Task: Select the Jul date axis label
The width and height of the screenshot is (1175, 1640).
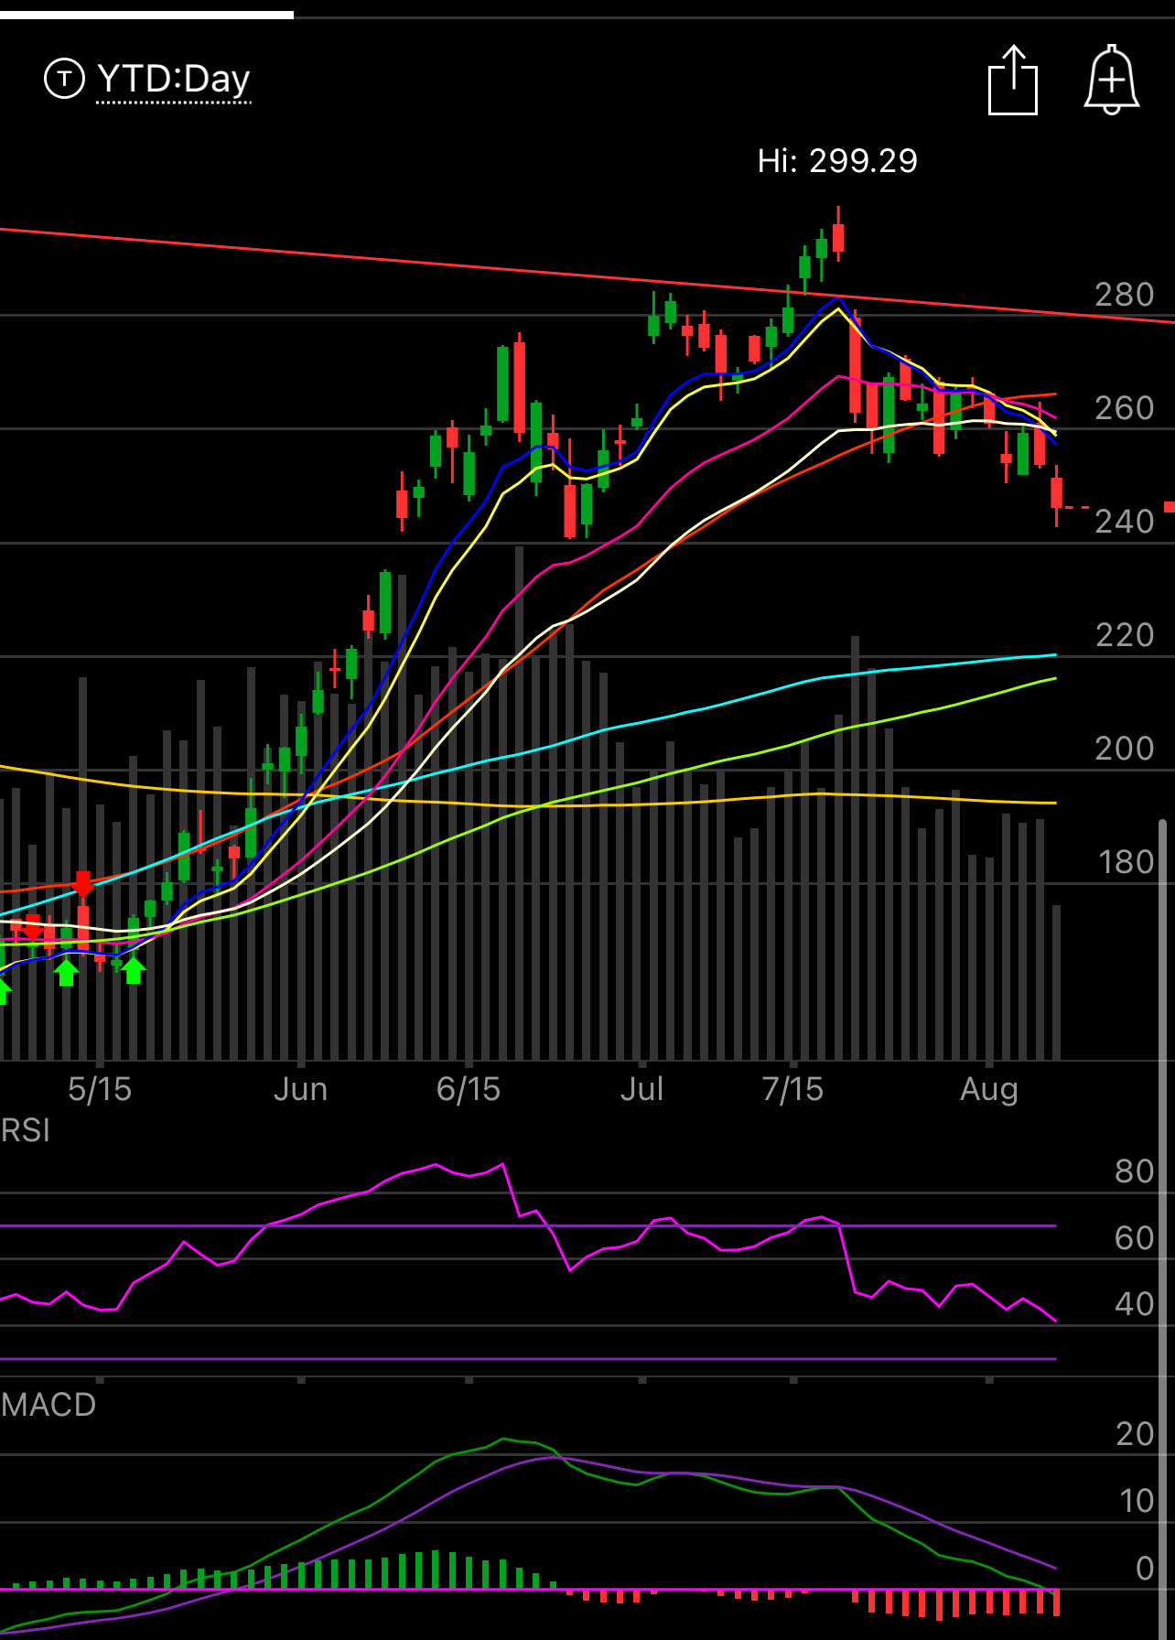Action: pyautogui.click(x=641, y=1089)
